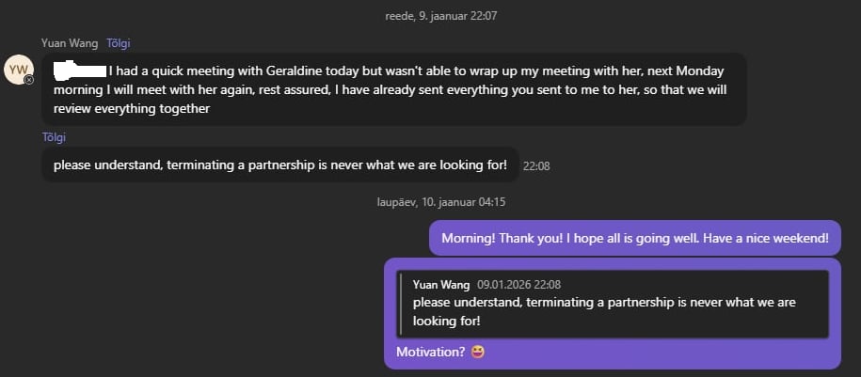Select the sent message "Morning! Thank you!"

pyautogui.click(x=634, y=238)
